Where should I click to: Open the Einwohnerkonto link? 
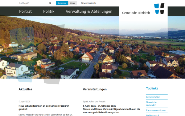point(88,3)
